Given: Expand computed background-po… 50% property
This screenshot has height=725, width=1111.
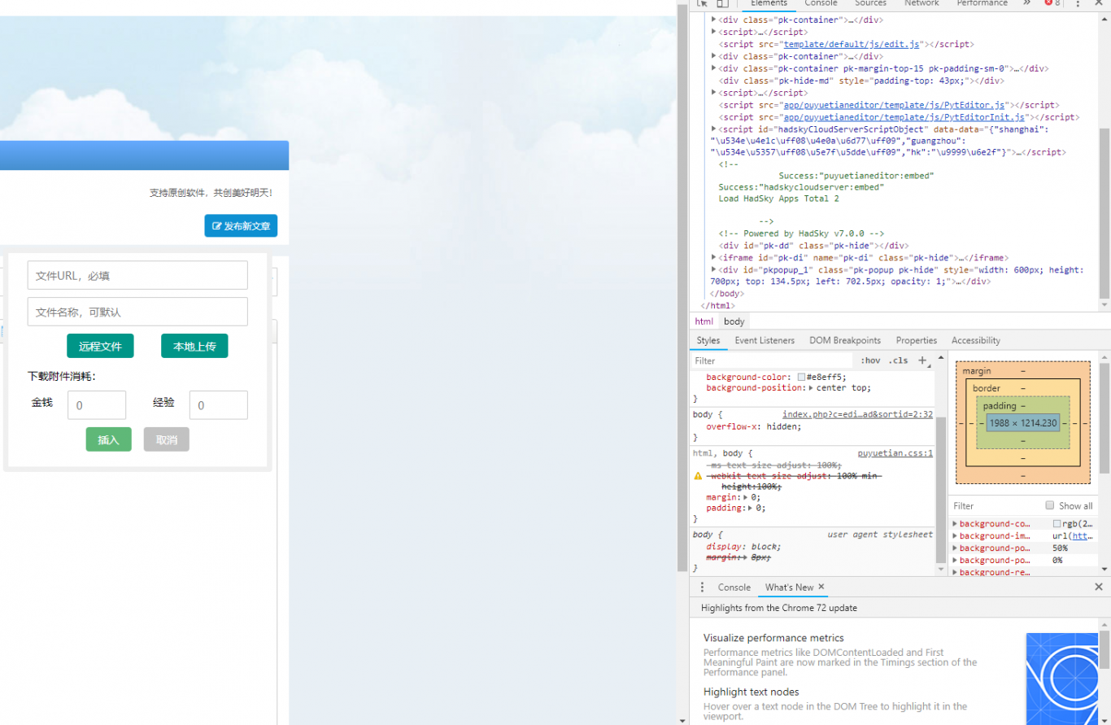Looking at the screenshot, I should (x=956, y=548).
